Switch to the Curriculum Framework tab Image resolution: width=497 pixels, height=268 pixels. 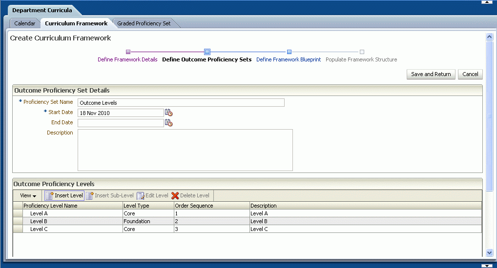click(76, 23)
